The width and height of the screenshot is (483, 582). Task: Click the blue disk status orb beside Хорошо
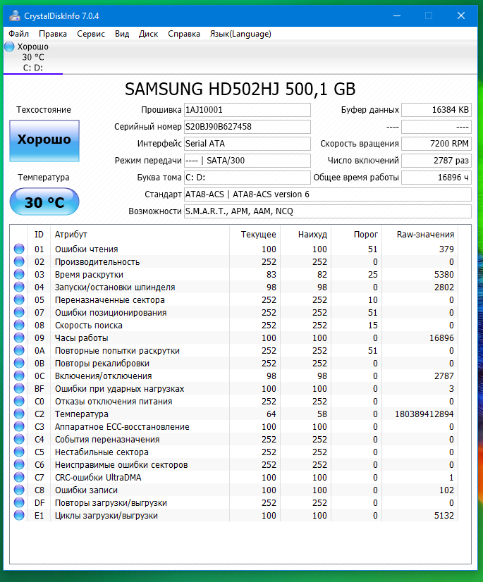(x=10, y=47)
